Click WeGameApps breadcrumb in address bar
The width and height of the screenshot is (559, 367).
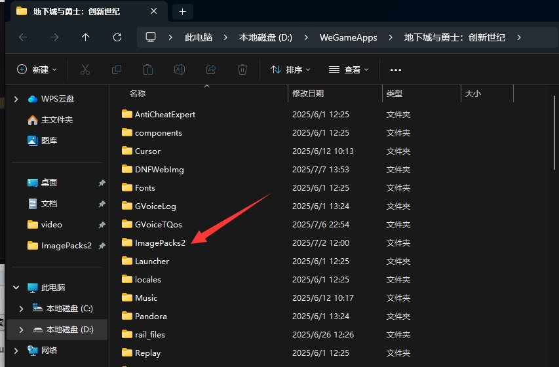[348, 37]
